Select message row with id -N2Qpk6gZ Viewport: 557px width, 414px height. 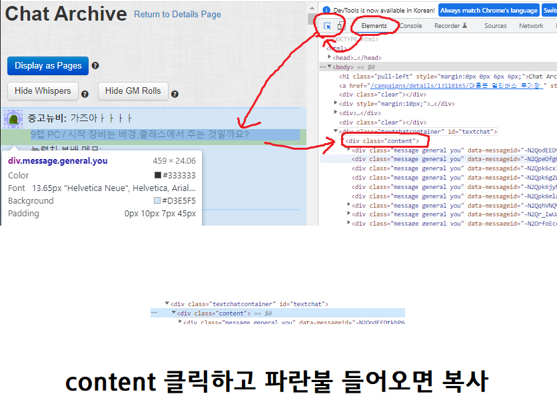point(454,177)
